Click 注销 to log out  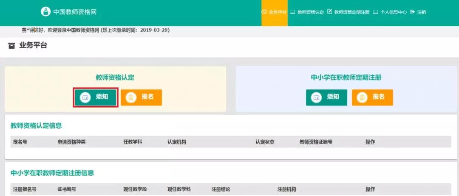pos(422,12)
